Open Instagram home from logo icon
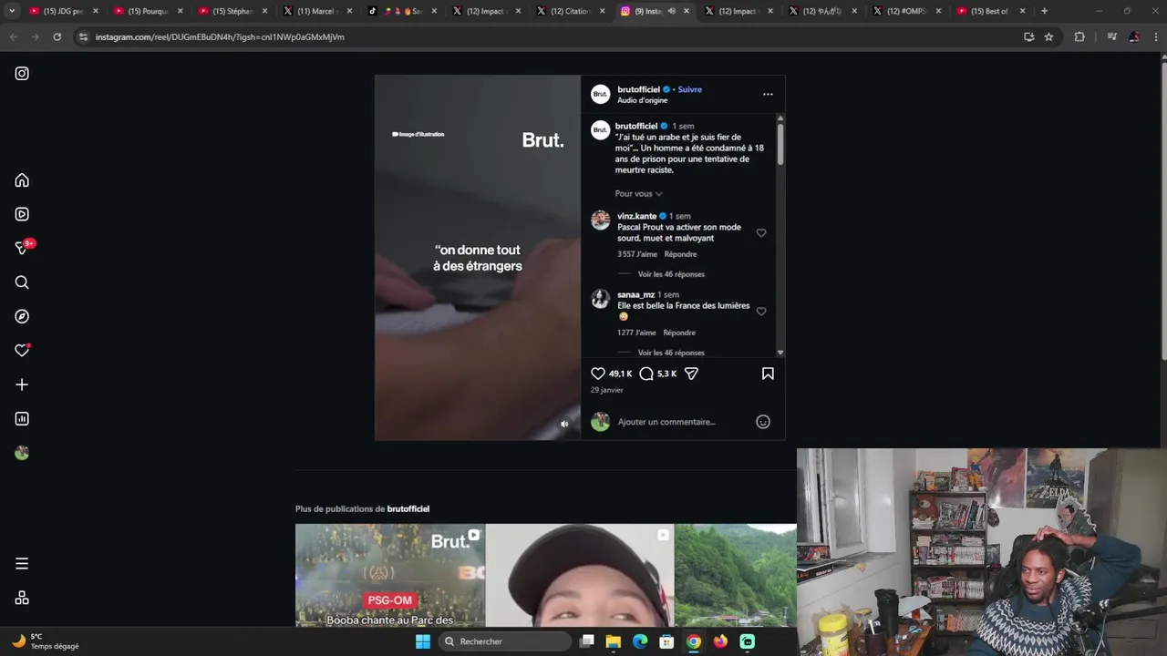1167x656 pixels. click(22, 74)
